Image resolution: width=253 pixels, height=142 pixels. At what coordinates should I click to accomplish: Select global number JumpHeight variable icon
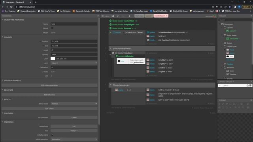111,24
